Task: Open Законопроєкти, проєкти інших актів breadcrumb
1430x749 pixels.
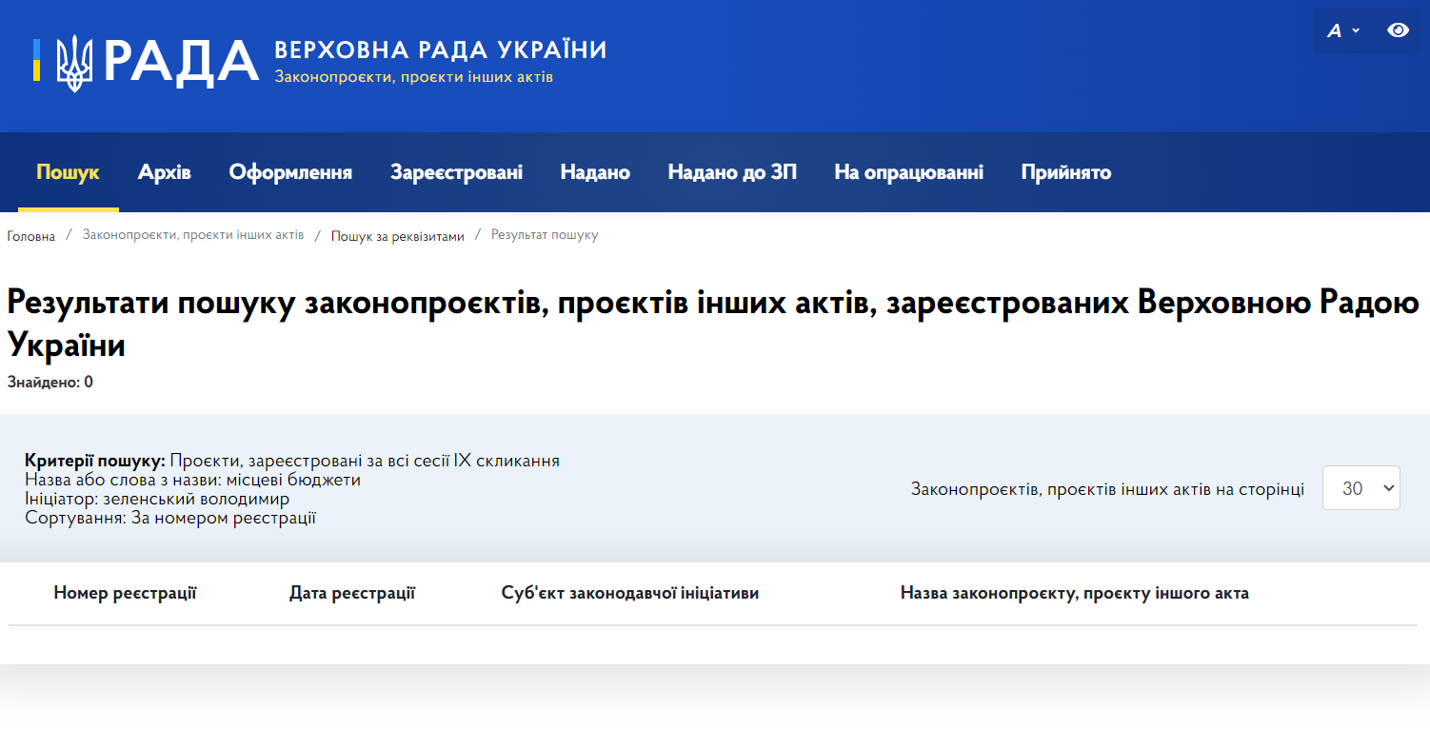Action: pyautogui.click(x=193, y=234)
